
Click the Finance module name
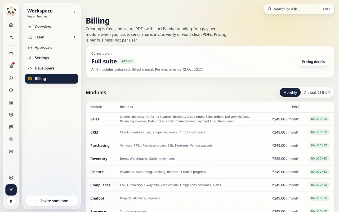97,172
